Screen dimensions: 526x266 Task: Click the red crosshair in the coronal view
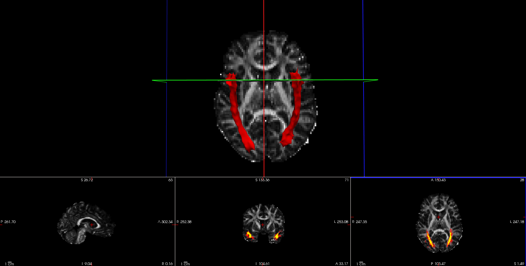tap(263, 225)
